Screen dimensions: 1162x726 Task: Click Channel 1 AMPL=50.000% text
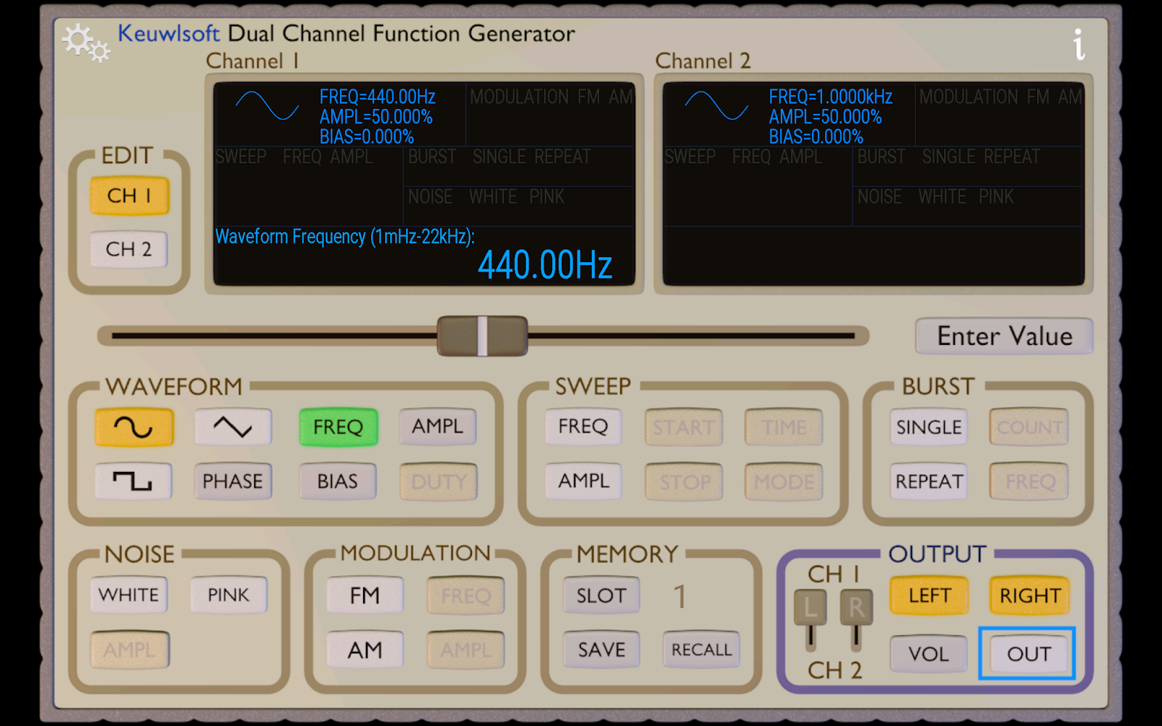pos(376,117)
